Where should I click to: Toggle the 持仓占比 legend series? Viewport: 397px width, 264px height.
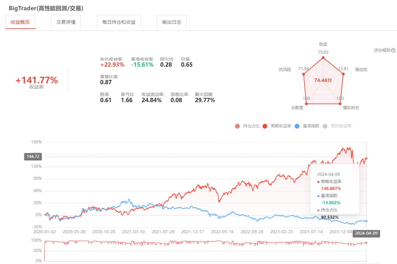coord(247,126)
